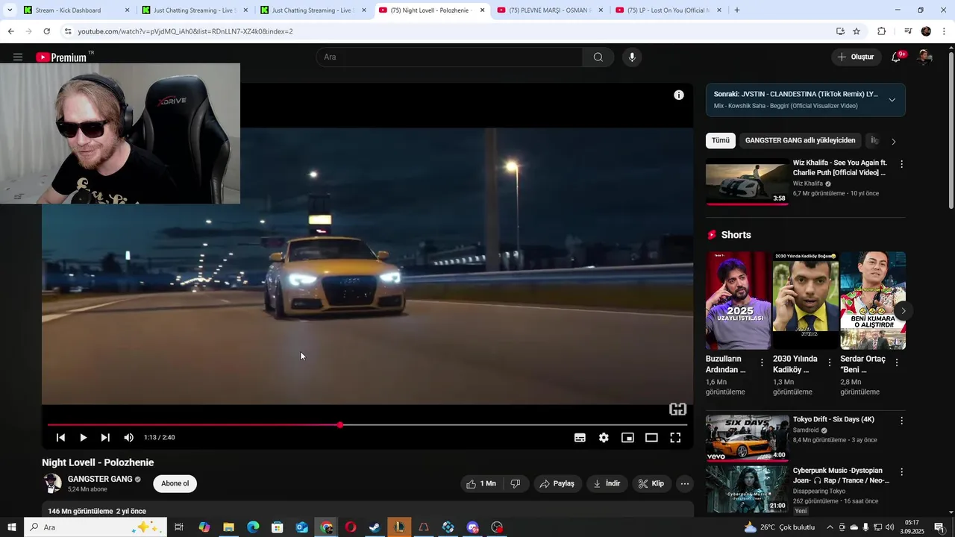Viewport: 955px width, 537px height.
Task: Open GANGSTER GANG channel name link
Action: click(100, 479)
